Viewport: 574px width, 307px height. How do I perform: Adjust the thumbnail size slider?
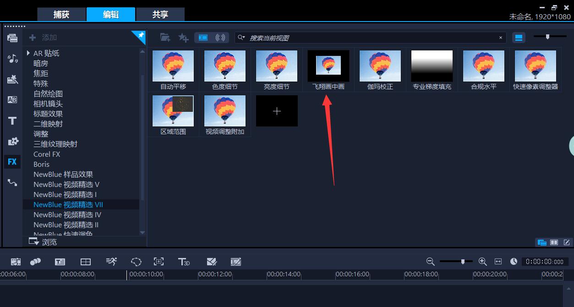click(547, 37)
